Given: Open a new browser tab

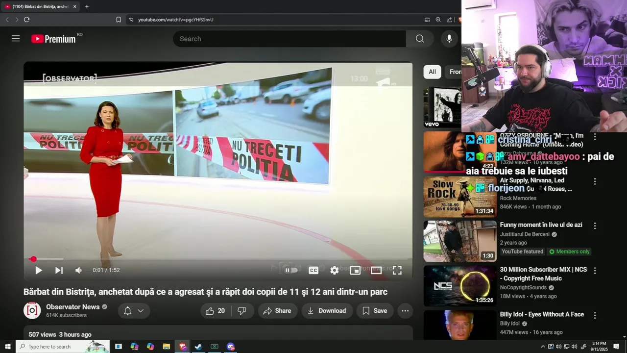Looking at the screenshot, I should (87, 6).
